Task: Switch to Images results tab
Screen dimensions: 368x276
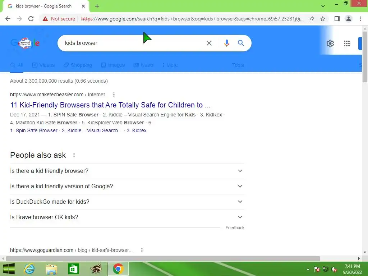Action: pyautogui.click(x=113, y=65)
